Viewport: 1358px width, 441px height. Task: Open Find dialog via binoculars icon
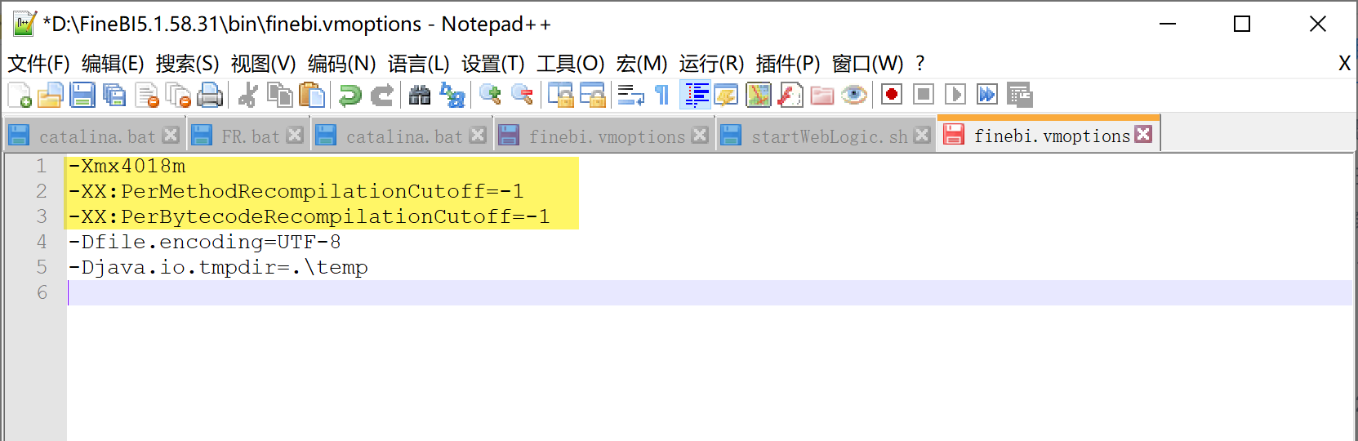(x=420, y=96)
